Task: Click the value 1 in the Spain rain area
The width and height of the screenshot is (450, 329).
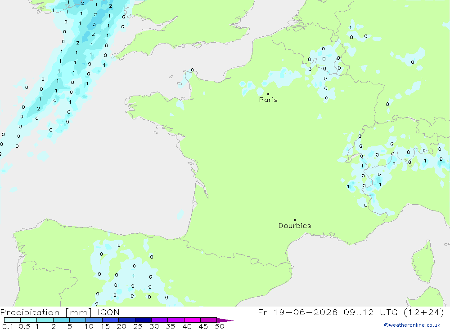Action: point(134,276)
